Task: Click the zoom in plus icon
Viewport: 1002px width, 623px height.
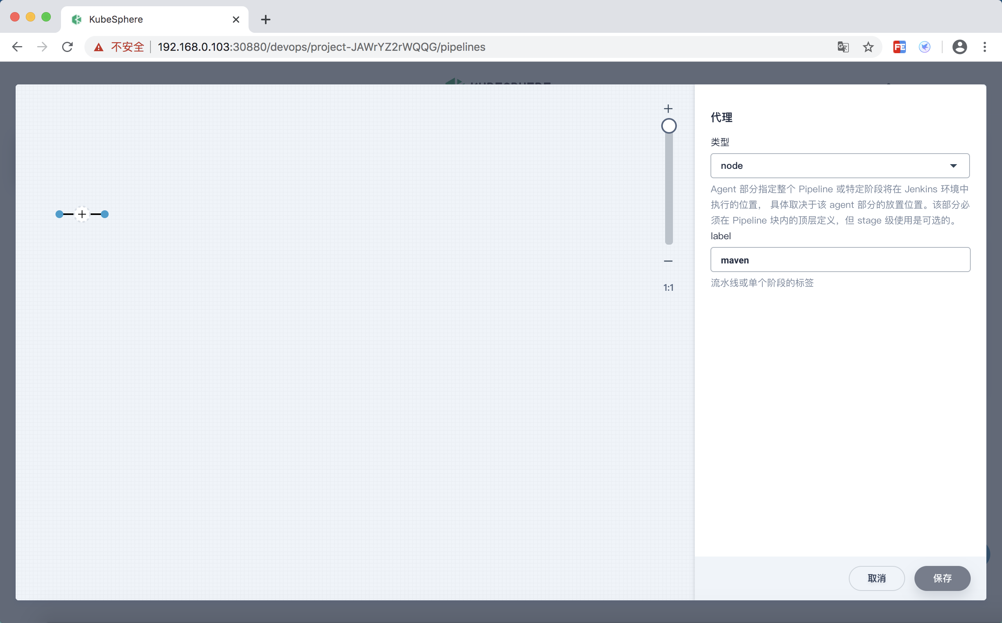Action: click(x=668, y=109)
